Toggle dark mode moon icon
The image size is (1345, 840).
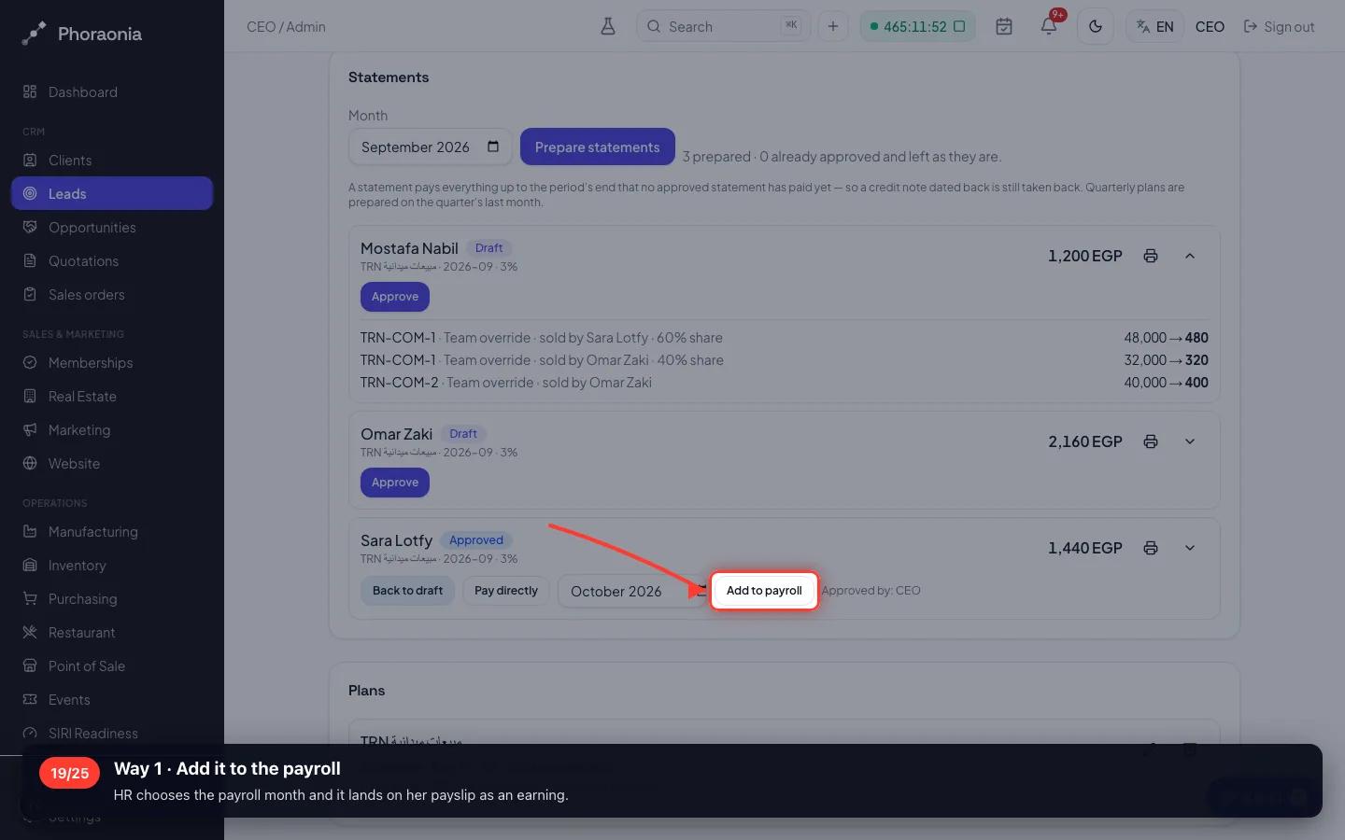tap(1096, 26)
